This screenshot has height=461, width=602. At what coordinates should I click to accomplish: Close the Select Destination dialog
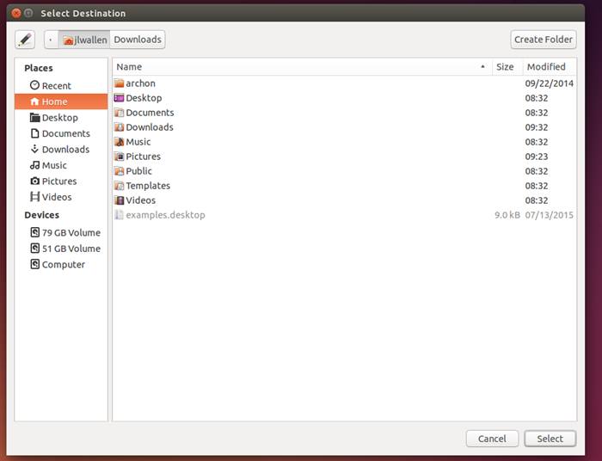point(16,13)
